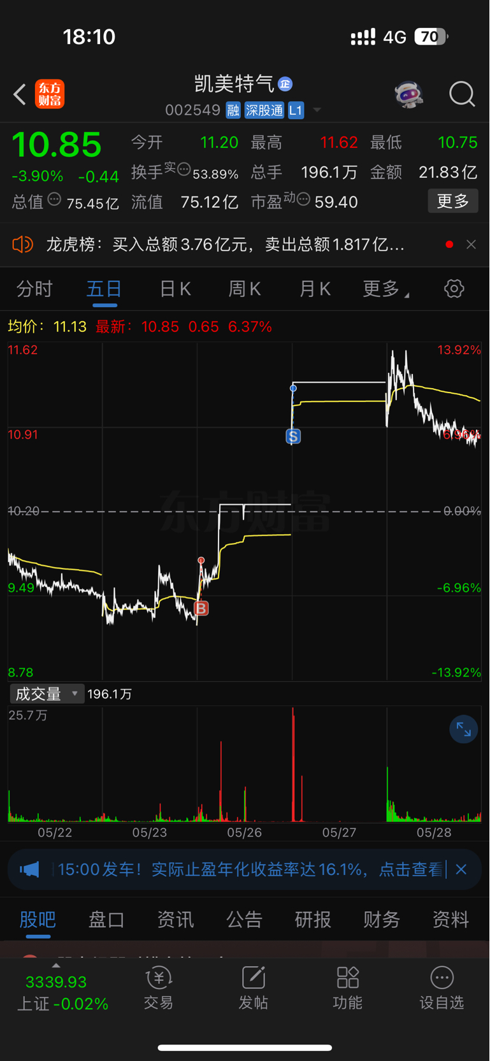Open the 公告 tab

[244, 920]
